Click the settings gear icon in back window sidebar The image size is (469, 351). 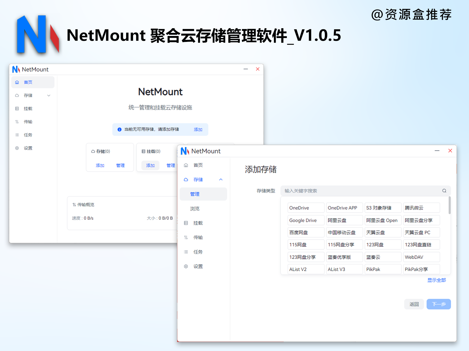point(17,148)
